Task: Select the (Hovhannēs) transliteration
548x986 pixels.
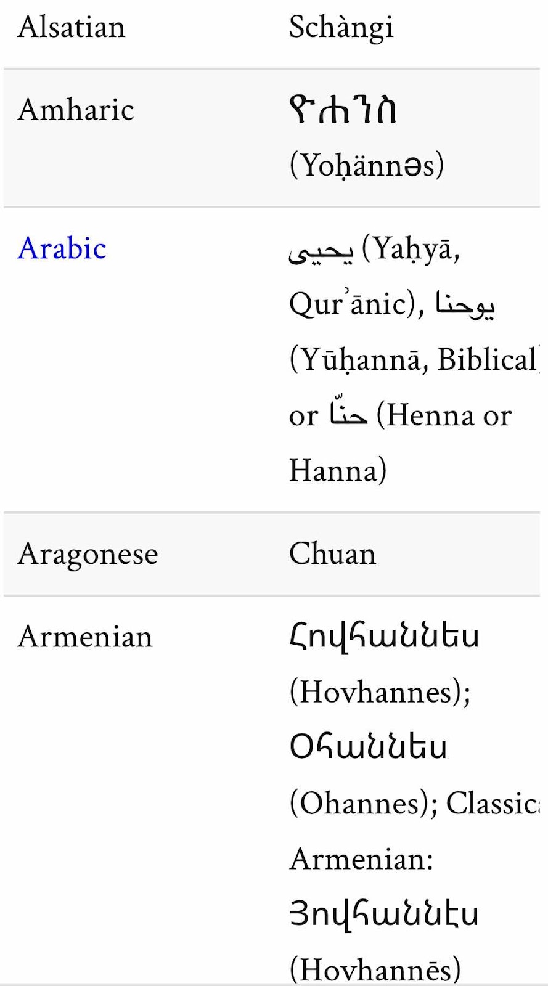Action: point(375,969)
